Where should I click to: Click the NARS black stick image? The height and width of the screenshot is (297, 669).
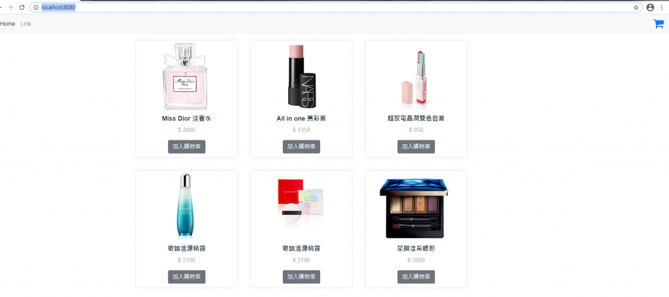point(301,76)
